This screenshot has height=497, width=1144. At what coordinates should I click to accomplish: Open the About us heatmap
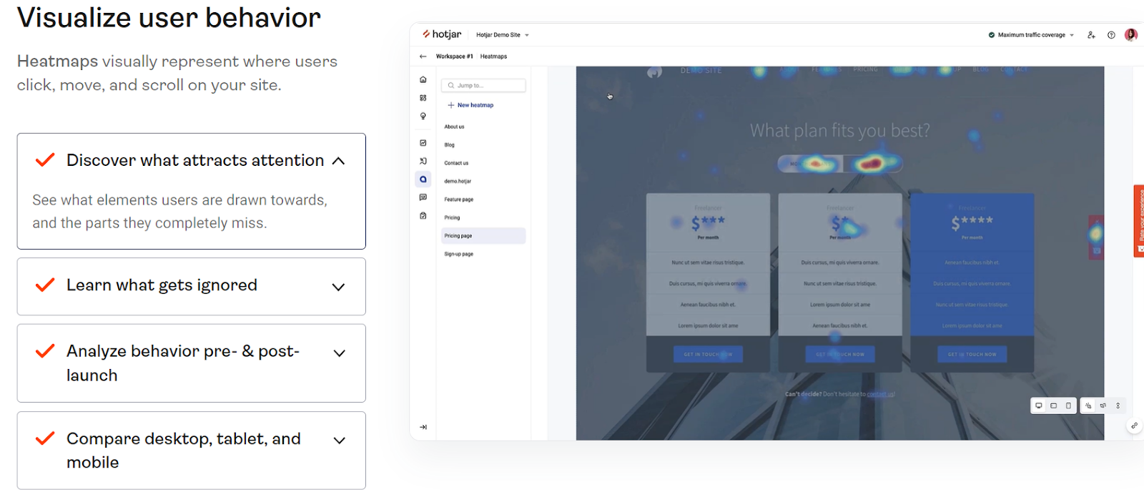pos(455,127)
